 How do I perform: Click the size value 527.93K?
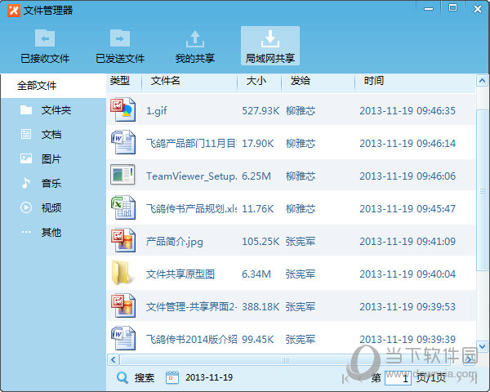(261, 111)
